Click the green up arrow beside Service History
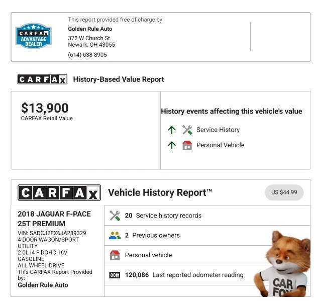 (x=172, y=130)
